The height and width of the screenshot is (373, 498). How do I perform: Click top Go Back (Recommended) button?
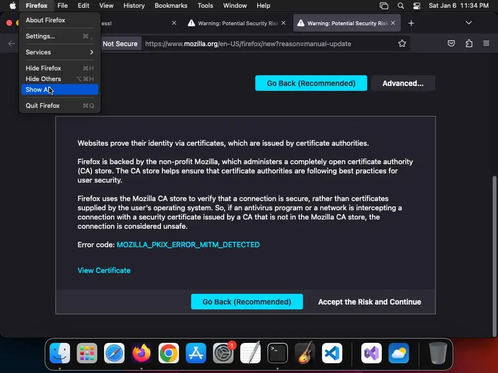click(311, 83)
